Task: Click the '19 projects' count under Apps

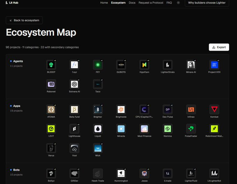Action: pyautogui.click(x=16, y=111)
